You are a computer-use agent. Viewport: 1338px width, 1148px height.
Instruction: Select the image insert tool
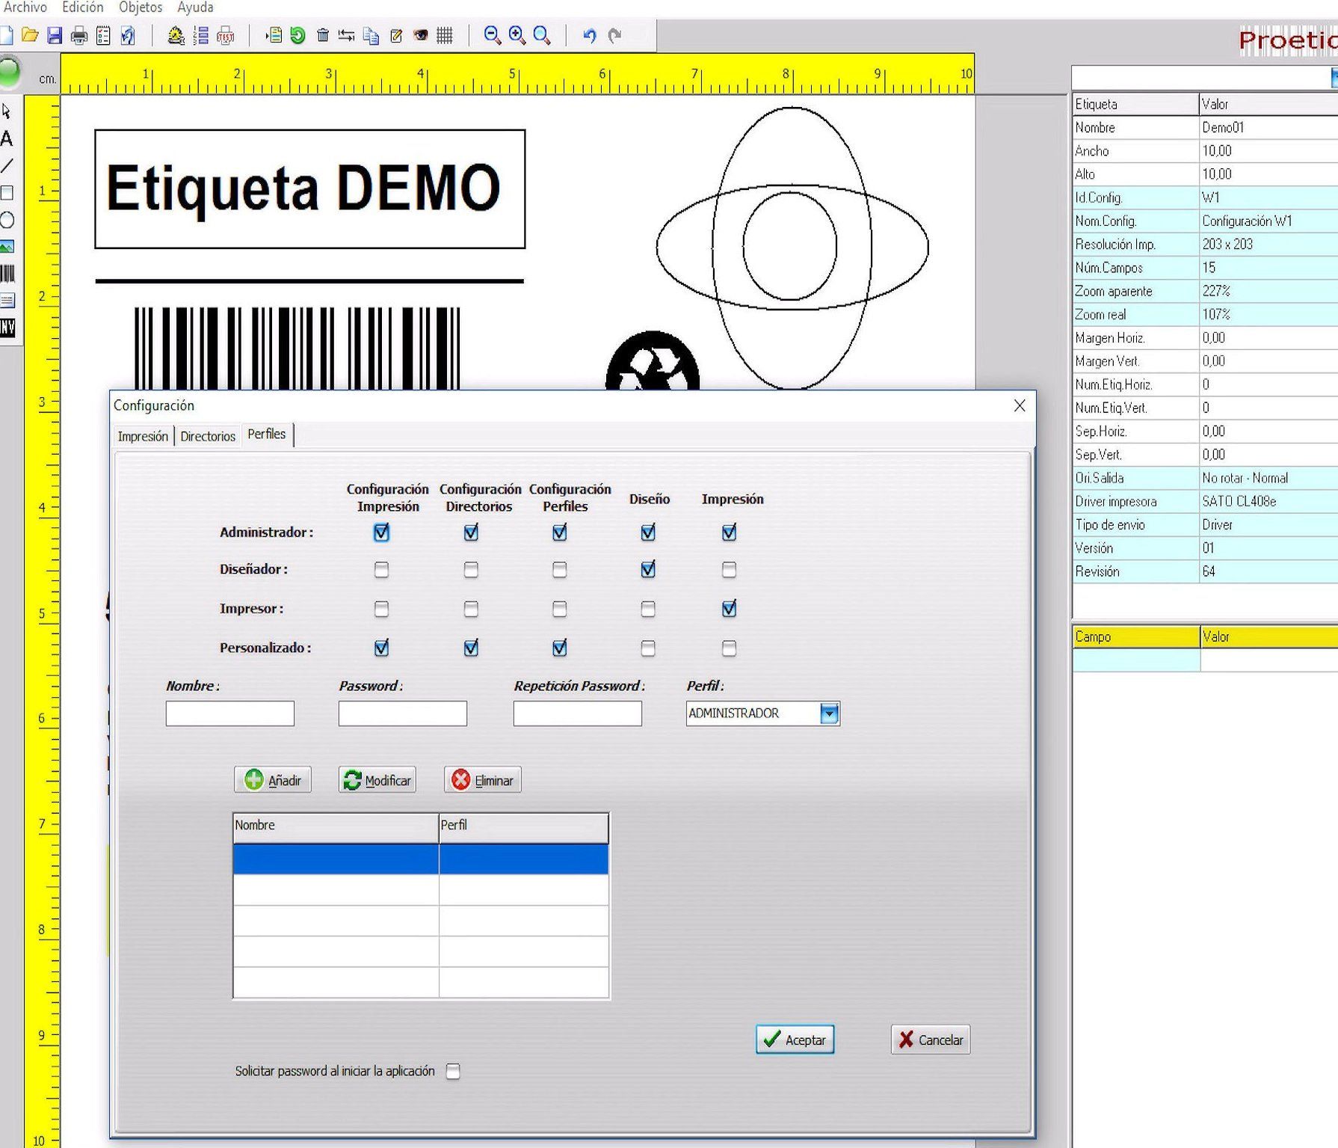pos(7,247)
